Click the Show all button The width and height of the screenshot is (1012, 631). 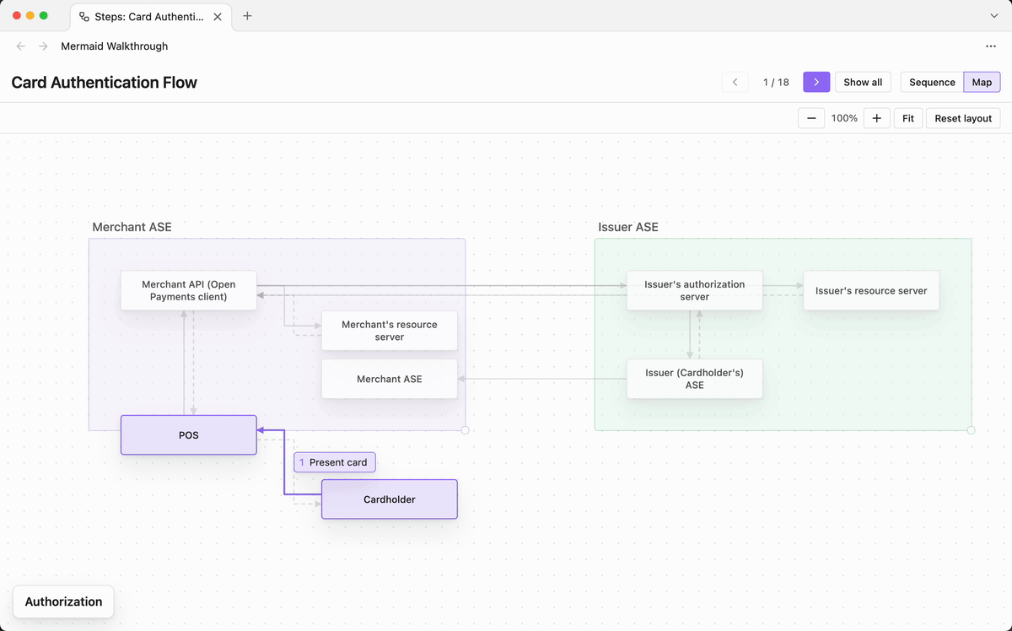863,82
